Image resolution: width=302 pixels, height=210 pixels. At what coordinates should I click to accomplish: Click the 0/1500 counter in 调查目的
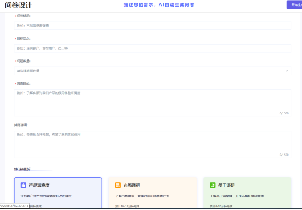coord(284,113)
